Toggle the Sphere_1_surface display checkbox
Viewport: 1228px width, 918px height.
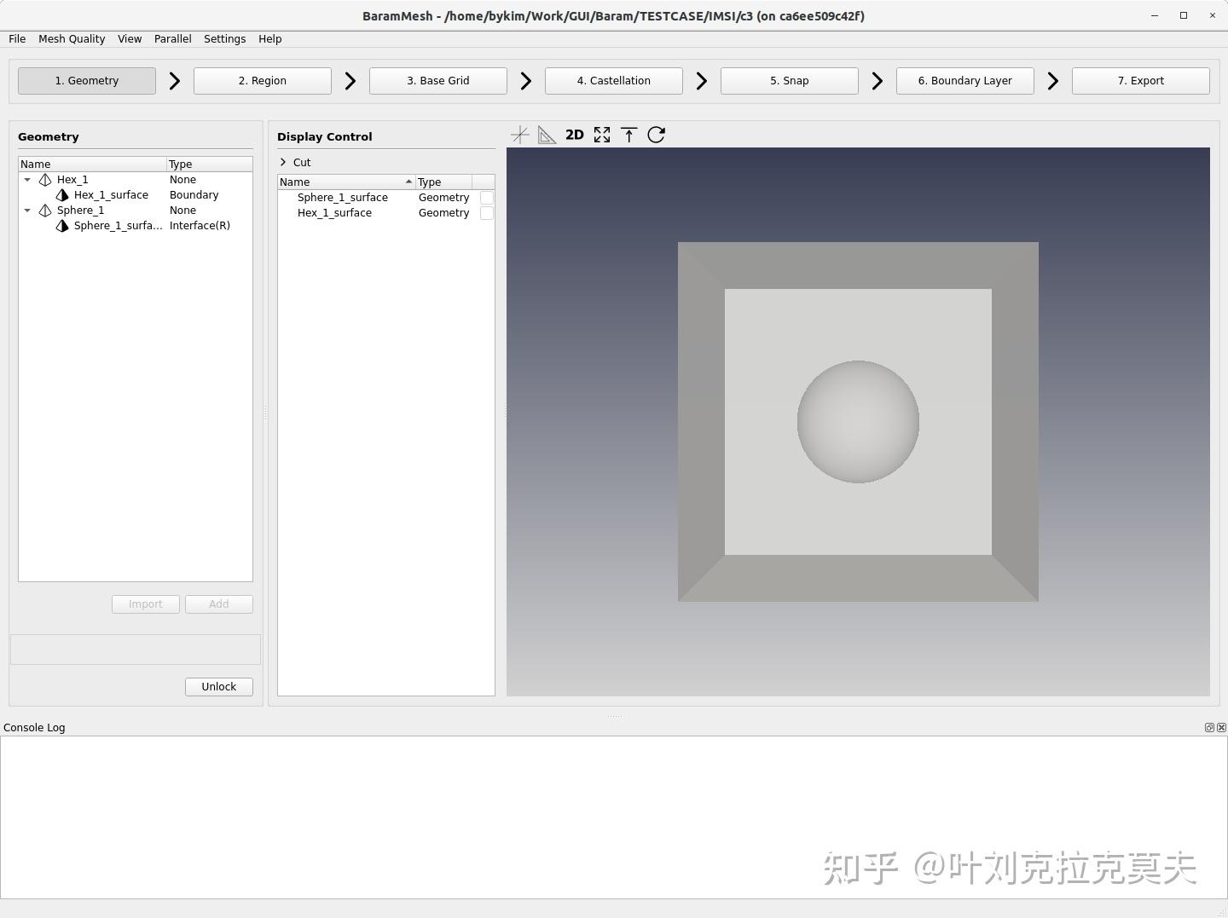pos(487,198)
